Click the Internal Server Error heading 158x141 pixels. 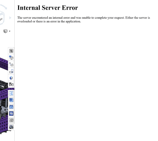coord(47,8)
